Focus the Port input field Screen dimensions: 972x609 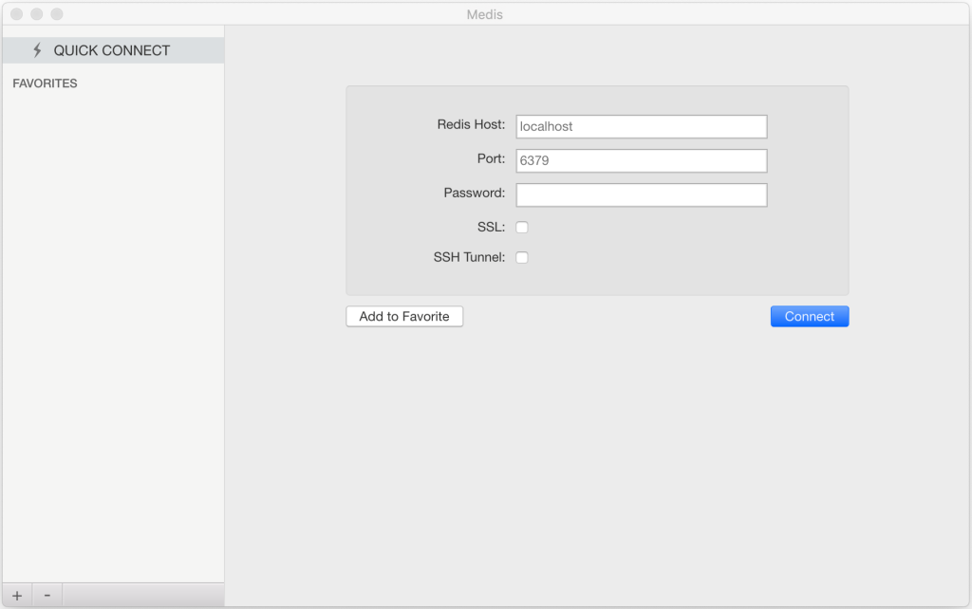pyautogui.click(x=642, y=160)
